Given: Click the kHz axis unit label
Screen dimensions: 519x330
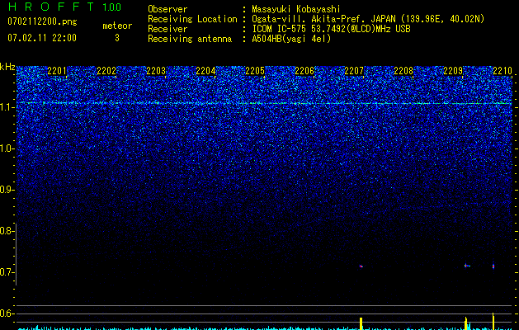Looking at the screenshot, I should coord(7,67).
